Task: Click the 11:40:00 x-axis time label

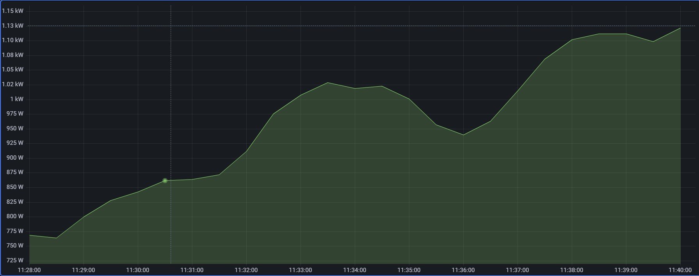Action: click(680, 270)
